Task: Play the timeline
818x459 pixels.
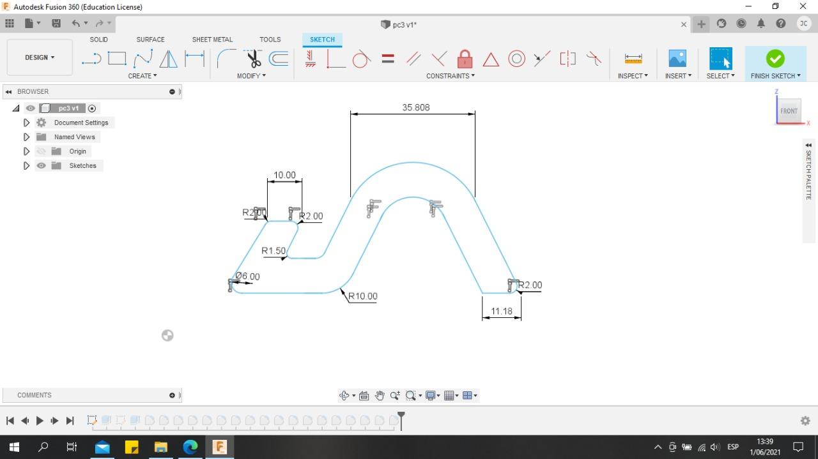Action: pos(40,421)
